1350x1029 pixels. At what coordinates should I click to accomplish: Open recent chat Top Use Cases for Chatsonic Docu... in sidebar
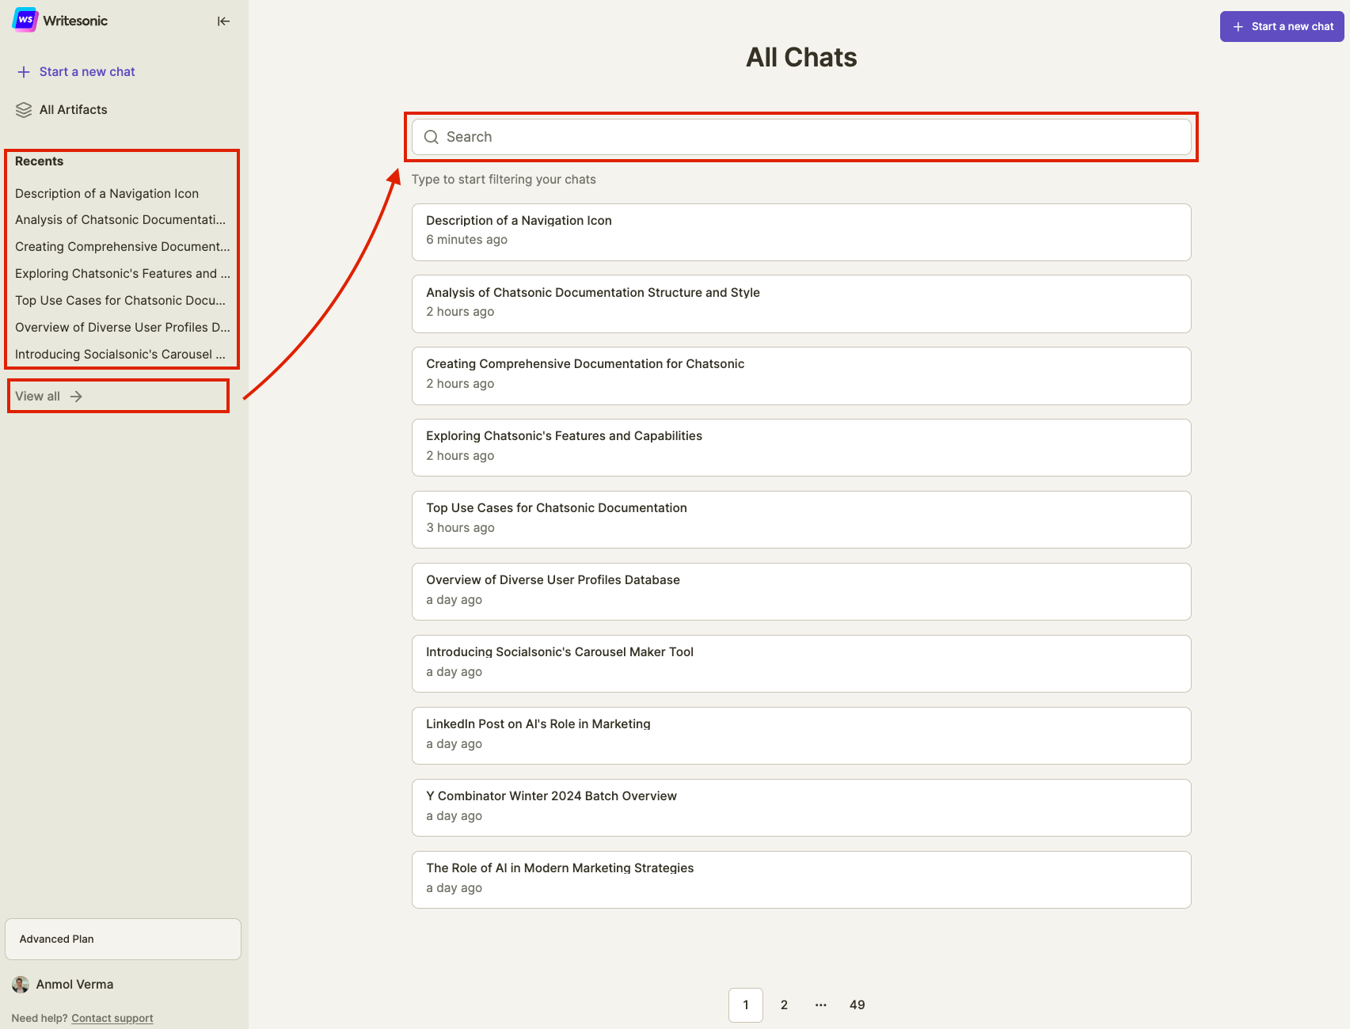pyautogui.click(x=120, y=301)
